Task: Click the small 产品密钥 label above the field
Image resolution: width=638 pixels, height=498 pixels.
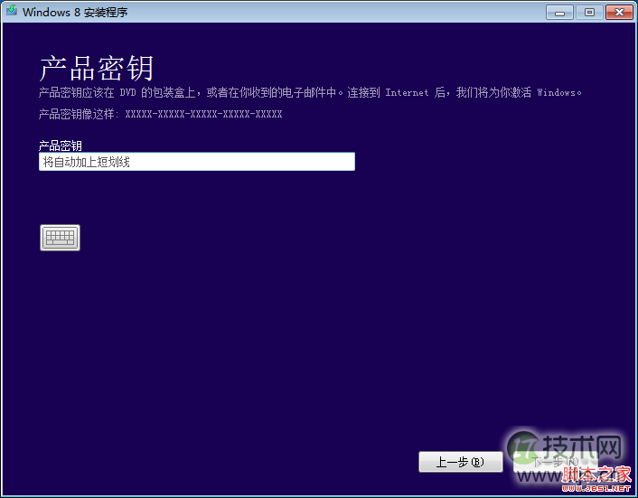Action: click(61, 146)
